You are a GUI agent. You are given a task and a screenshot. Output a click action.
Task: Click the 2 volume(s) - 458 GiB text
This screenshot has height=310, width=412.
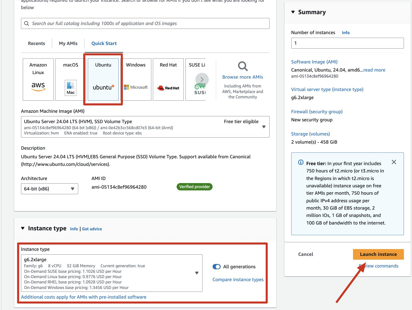point(314,142)
